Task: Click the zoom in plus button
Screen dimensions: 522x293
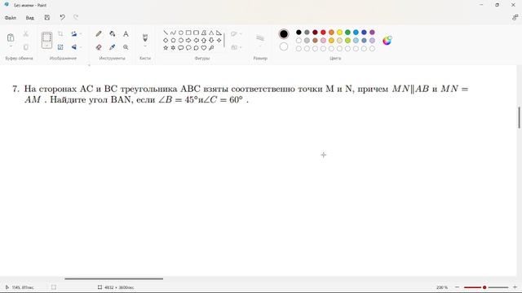Action: point(515,287)
